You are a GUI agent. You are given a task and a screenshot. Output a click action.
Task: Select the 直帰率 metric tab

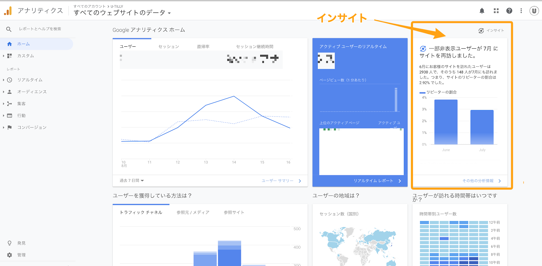coord(203,47)
